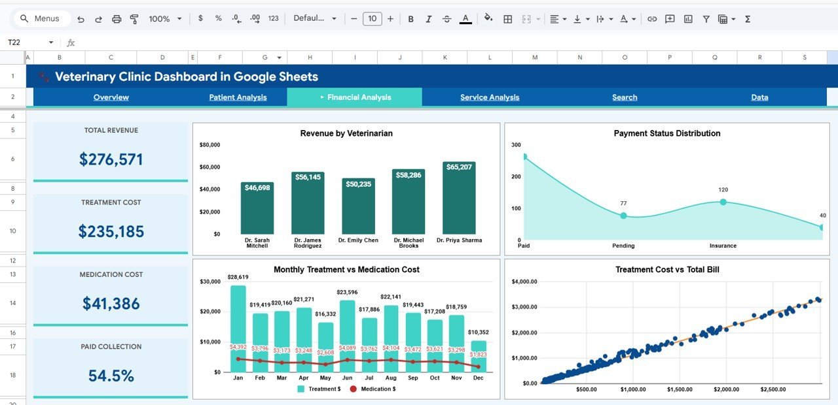Insert a chart
This screenshot has height=405, width=838.
coord(688,18)
